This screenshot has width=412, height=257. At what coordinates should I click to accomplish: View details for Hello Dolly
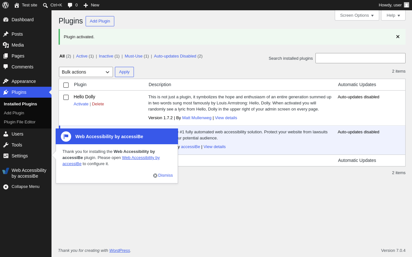click(x=226, y=118)
